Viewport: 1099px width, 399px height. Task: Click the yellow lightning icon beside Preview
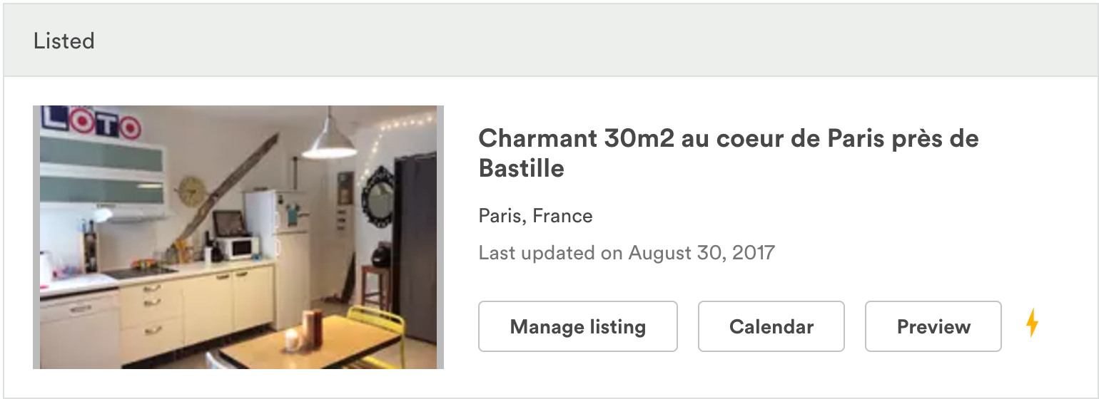1032,323
